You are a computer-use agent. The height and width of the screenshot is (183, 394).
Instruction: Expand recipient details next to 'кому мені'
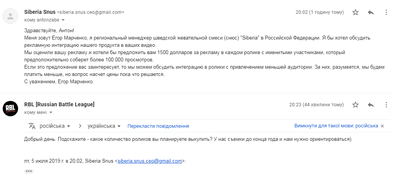(x=51, y=112)
